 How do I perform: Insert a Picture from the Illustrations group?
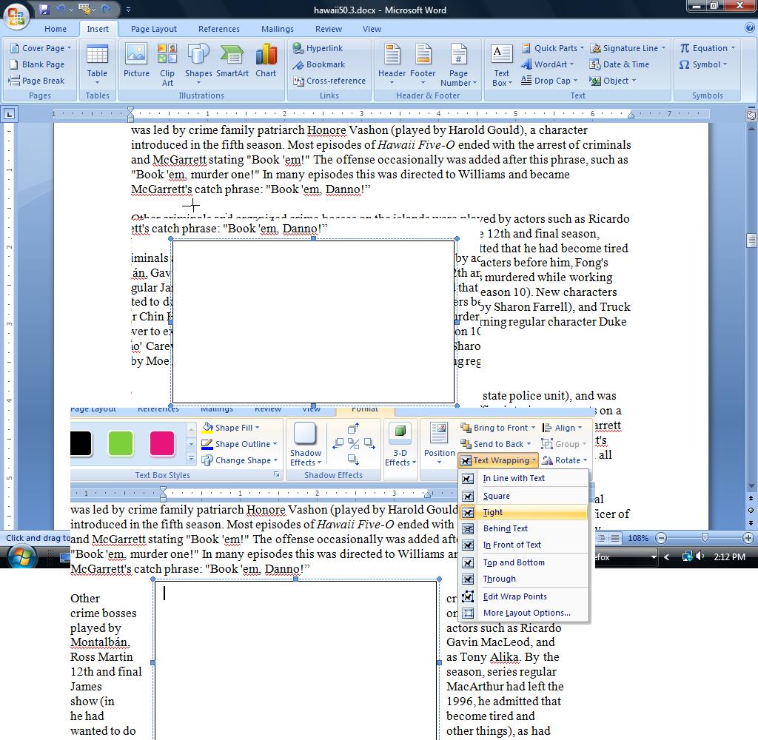136,60
